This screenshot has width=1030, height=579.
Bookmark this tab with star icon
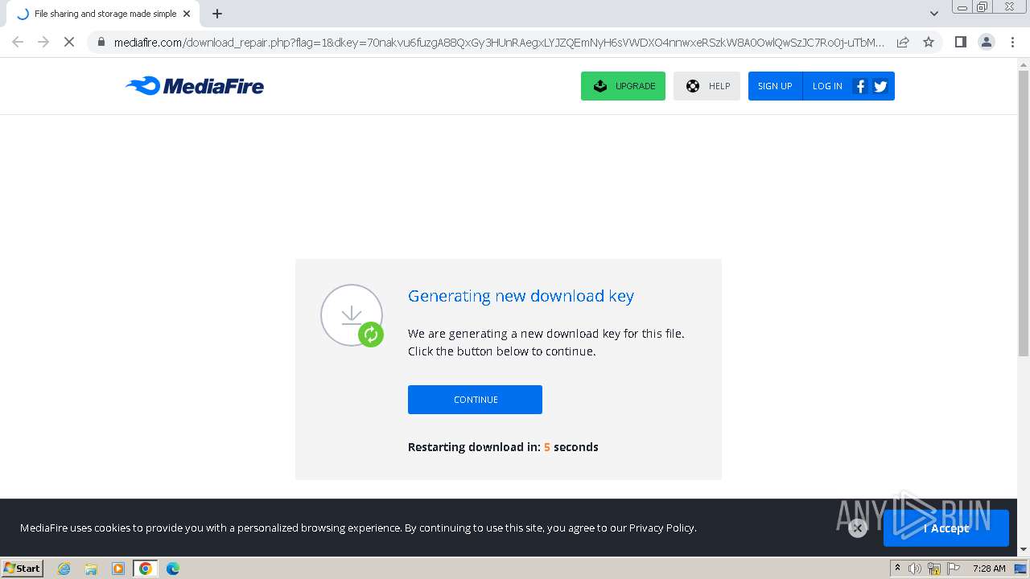click(929, 42)
